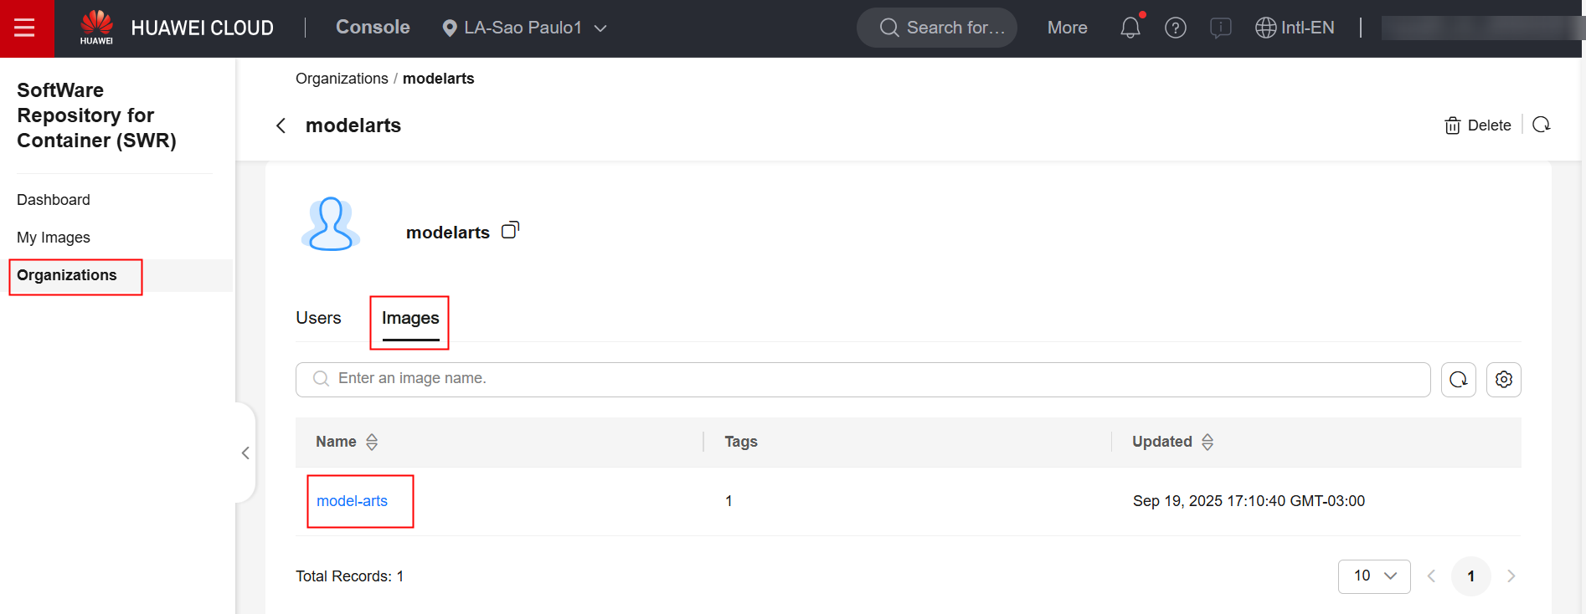This screenshot has width=1586, height=614.
Task: Copy the modelarts organization name
Action: pyautogui.click(x=510, y=230)
